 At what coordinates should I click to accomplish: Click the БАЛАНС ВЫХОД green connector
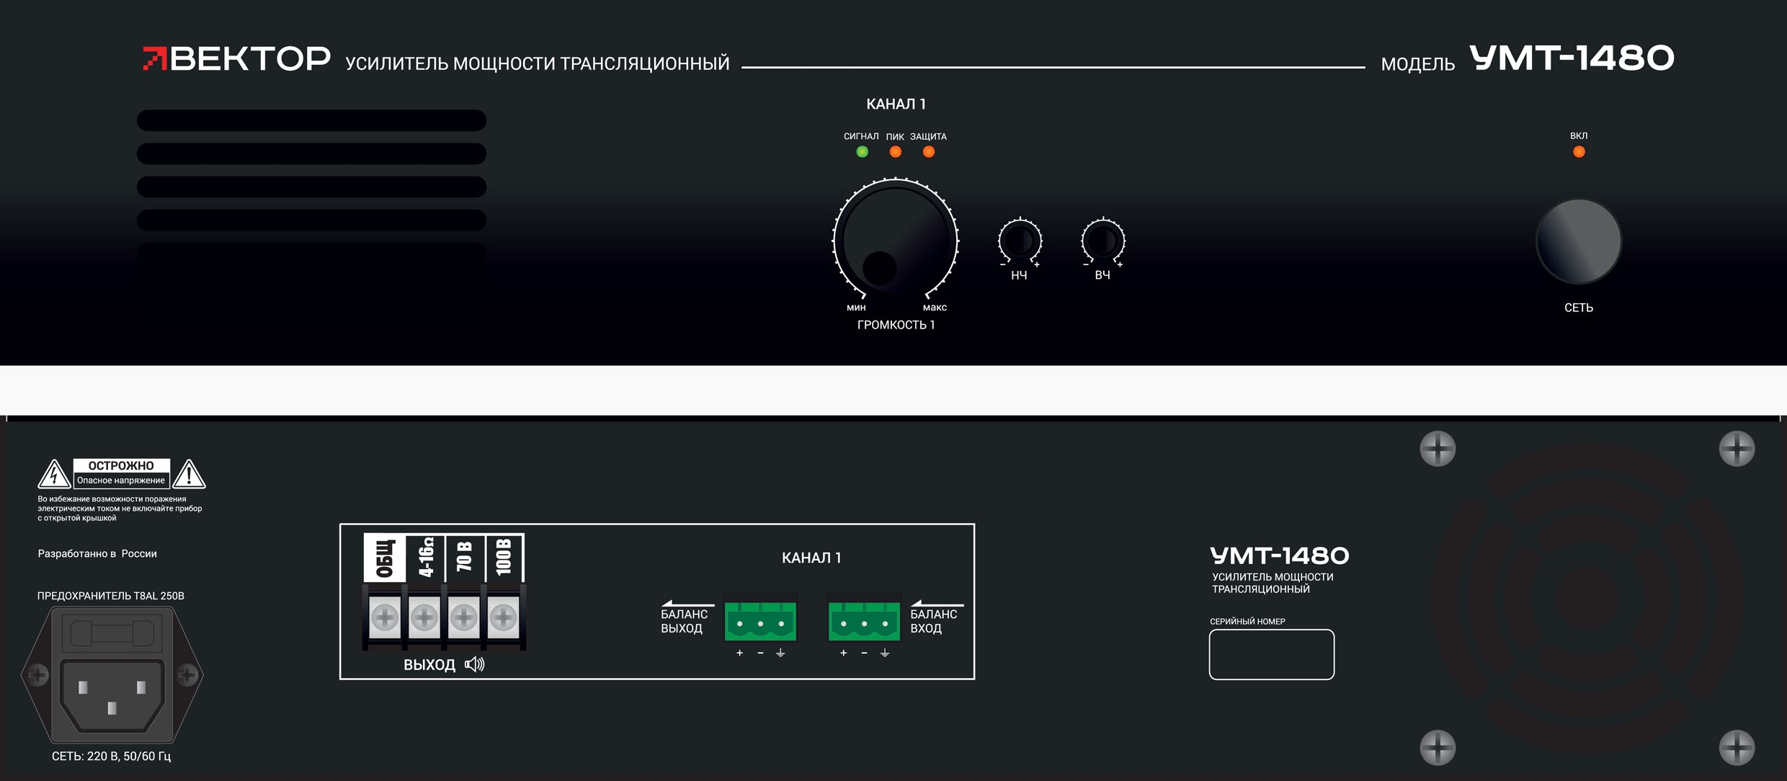point(760,621)
